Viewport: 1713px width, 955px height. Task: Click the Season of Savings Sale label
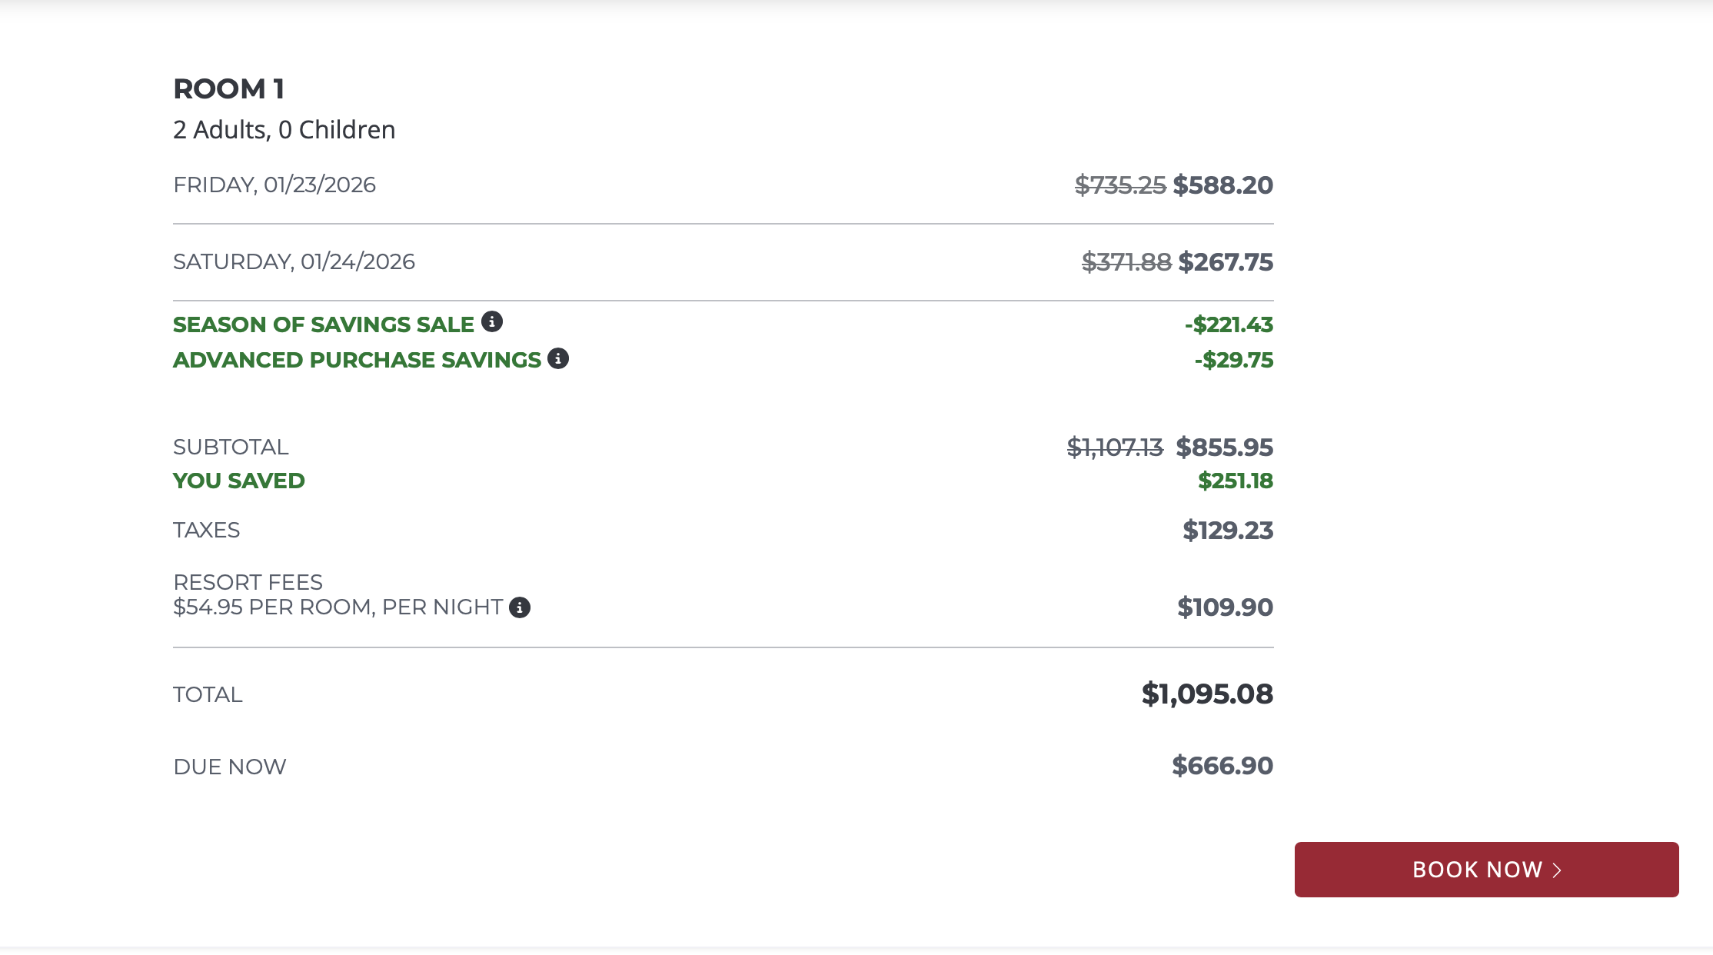pyautogui.click(x=323, y=324)
